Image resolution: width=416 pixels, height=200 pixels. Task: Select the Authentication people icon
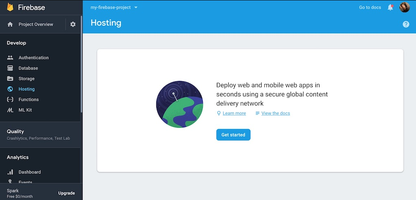coord(10,57)
